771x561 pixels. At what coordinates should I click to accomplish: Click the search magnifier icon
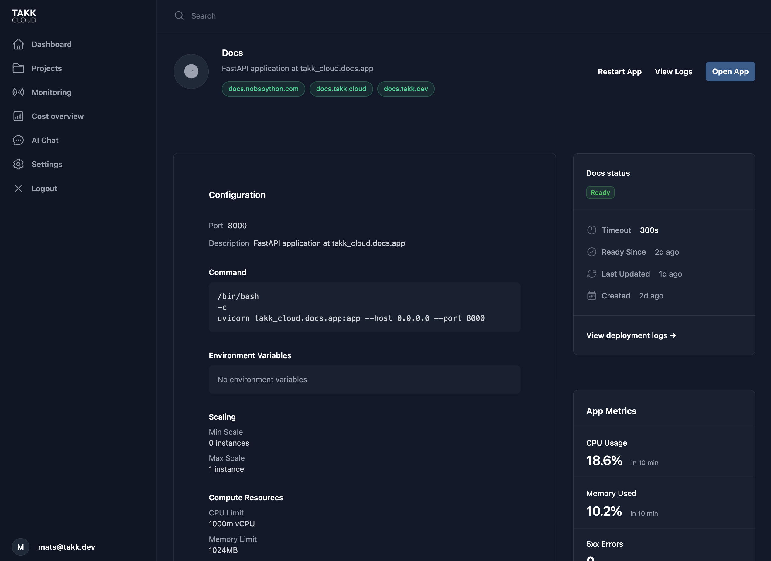click(179, 15)
